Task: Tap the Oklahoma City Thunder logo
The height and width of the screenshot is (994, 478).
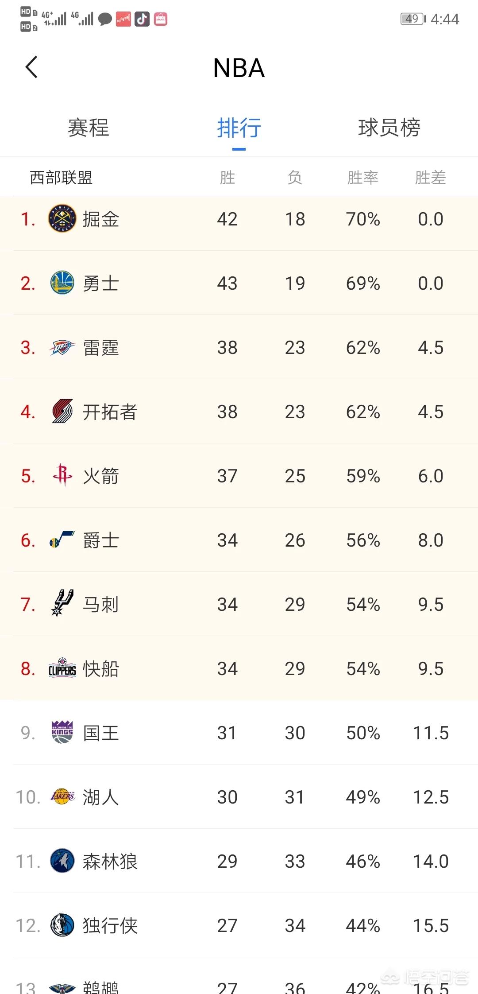Action: click(x=61, y=348)
